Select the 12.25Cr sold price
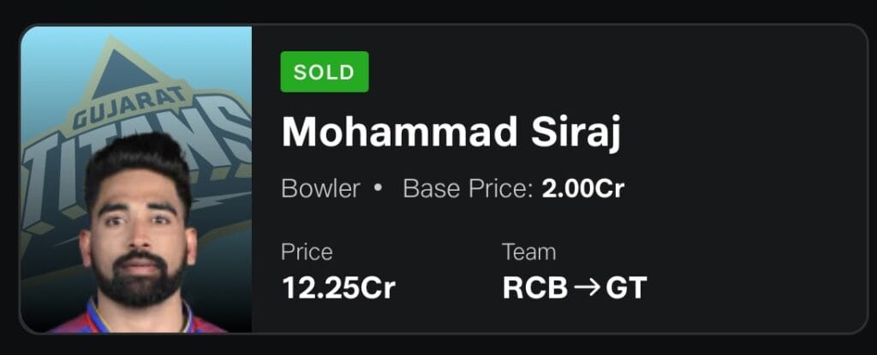 tap(338, 288)
